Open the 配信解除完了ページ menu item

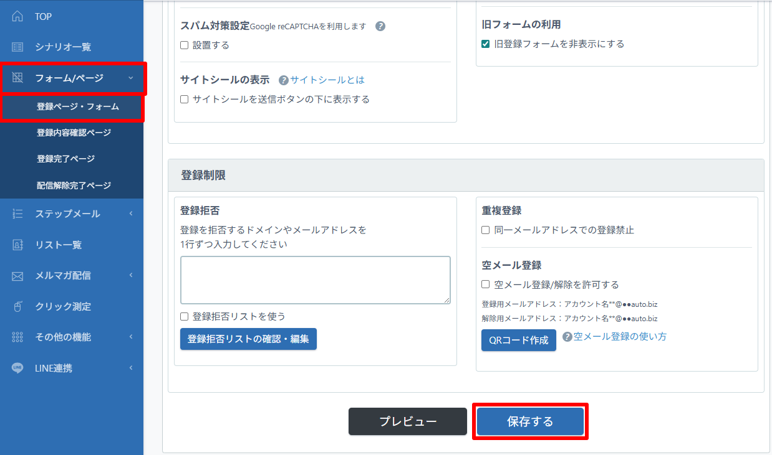[x=74, y=185]
